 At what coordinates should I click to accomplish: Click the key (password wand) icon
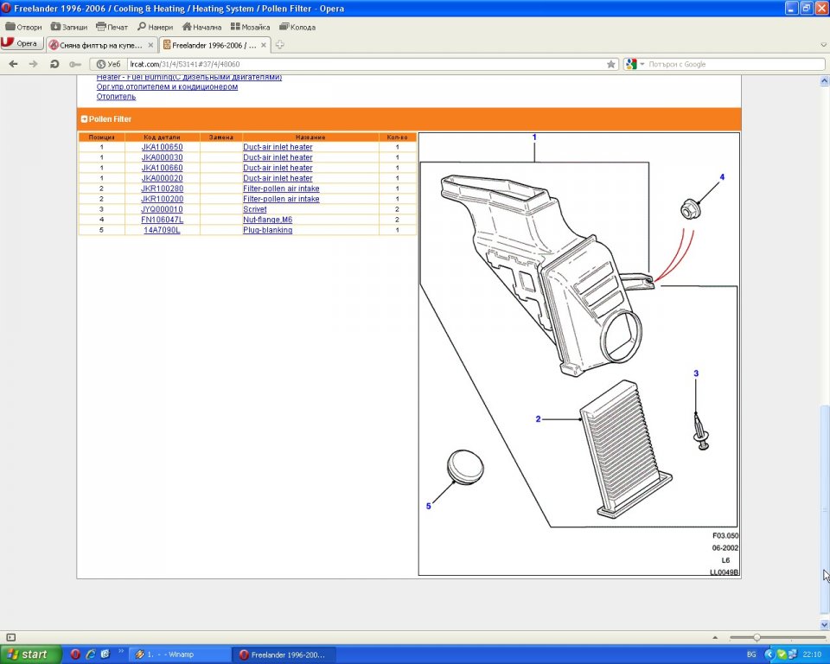(75, 64)
